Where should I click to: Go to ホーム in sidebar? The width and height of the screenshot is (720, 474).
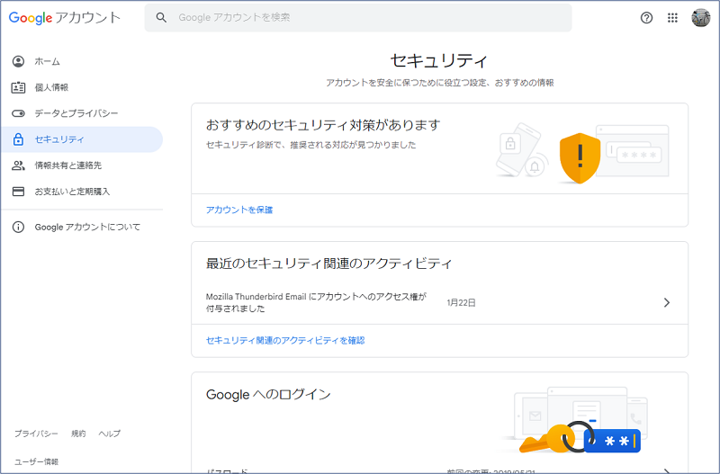click(x=82, y=61)
